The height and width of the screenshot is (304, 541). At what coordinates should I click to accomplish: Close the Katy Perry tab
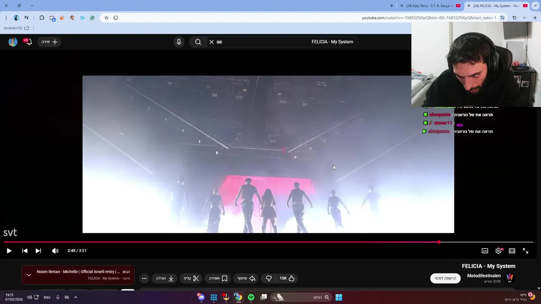[402, 6]
